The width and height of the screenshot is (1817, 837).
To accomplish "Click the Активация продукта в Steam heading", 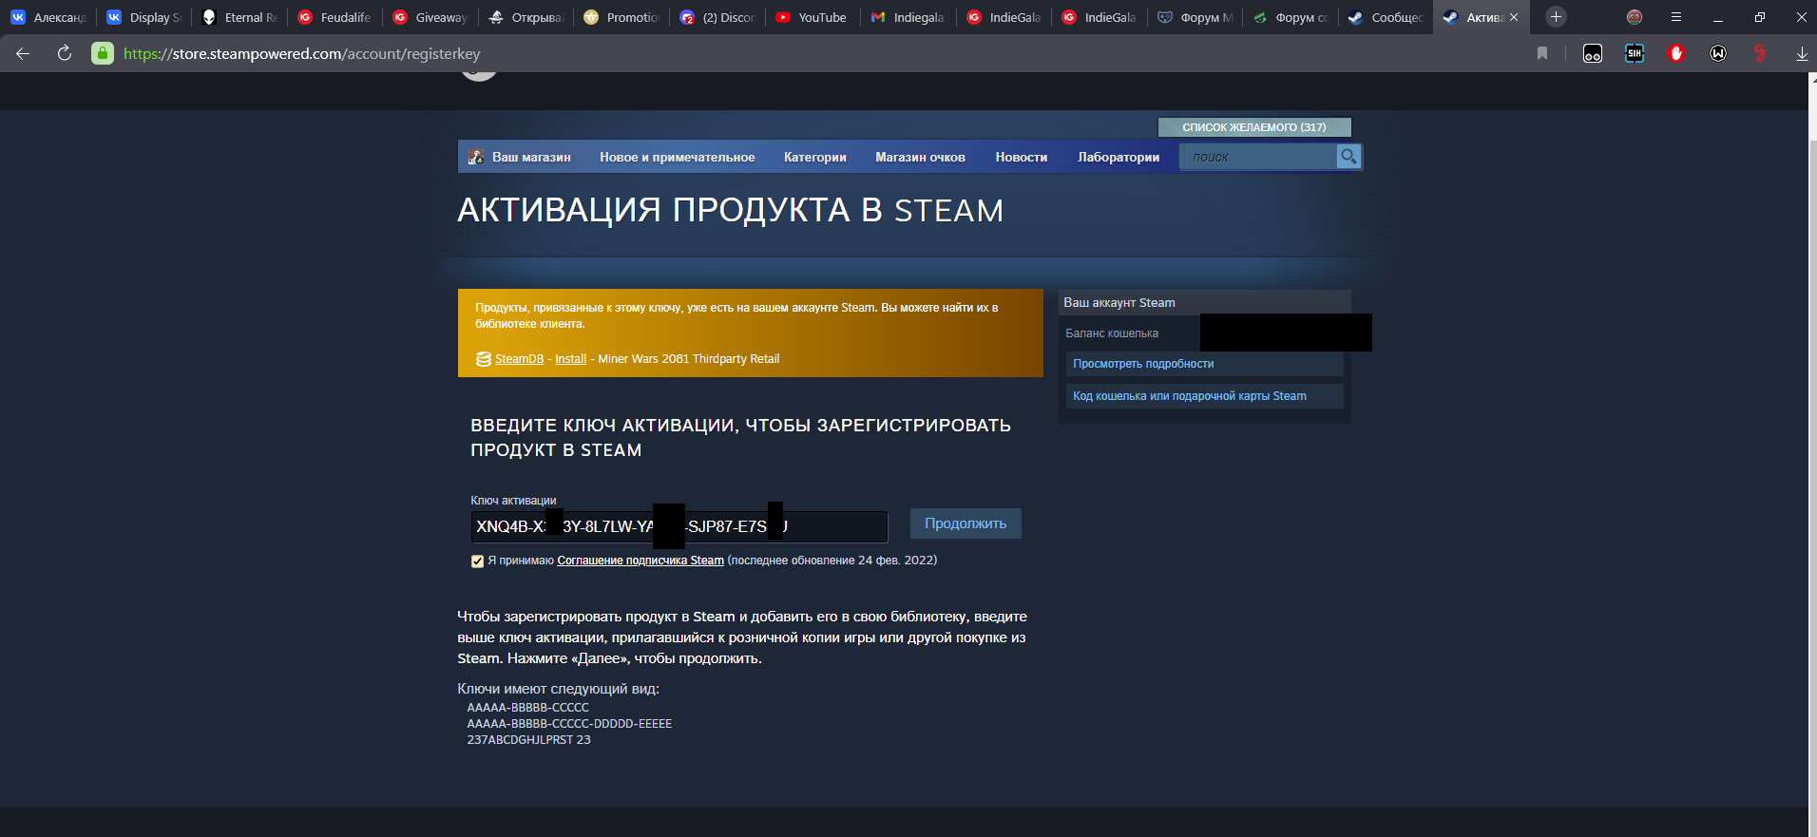I will (x=730, y=210).
